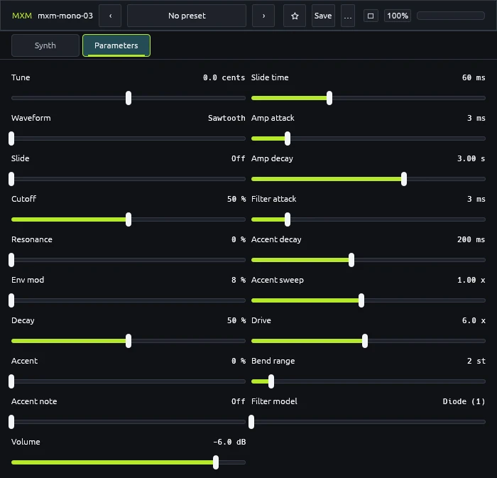This screenshot has height=478, width=497.
Task: Click the 60 ms Slide time value
Action: (474, 77)
